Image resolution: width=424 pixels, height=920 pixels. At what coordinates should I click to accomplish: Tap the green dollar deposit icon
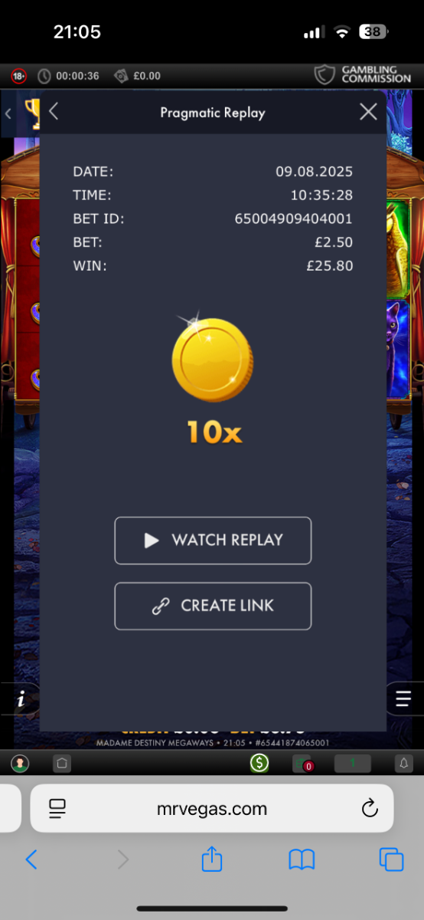(259, 763)
